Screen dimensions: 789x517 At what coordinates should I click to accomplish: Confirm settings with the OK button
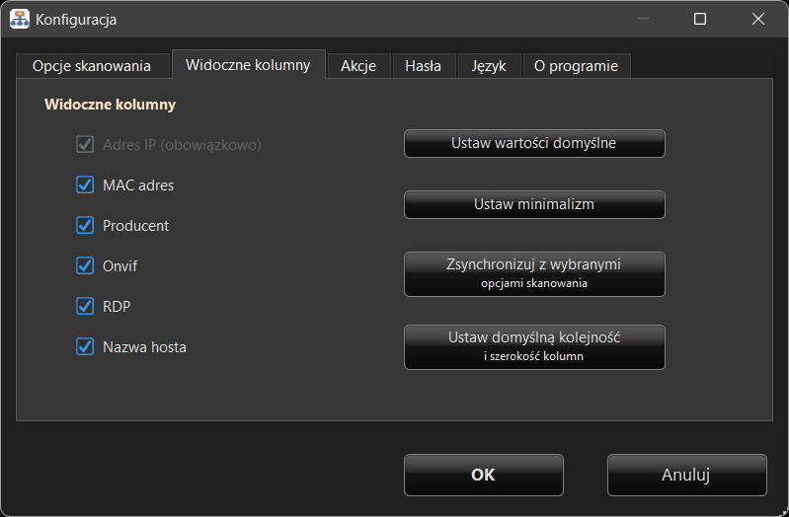[483, 475]
